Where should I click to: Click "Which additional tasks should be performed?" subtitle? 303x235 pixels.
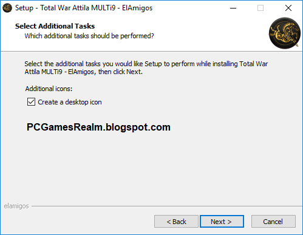pyautogui.click(x=89, y=36)
